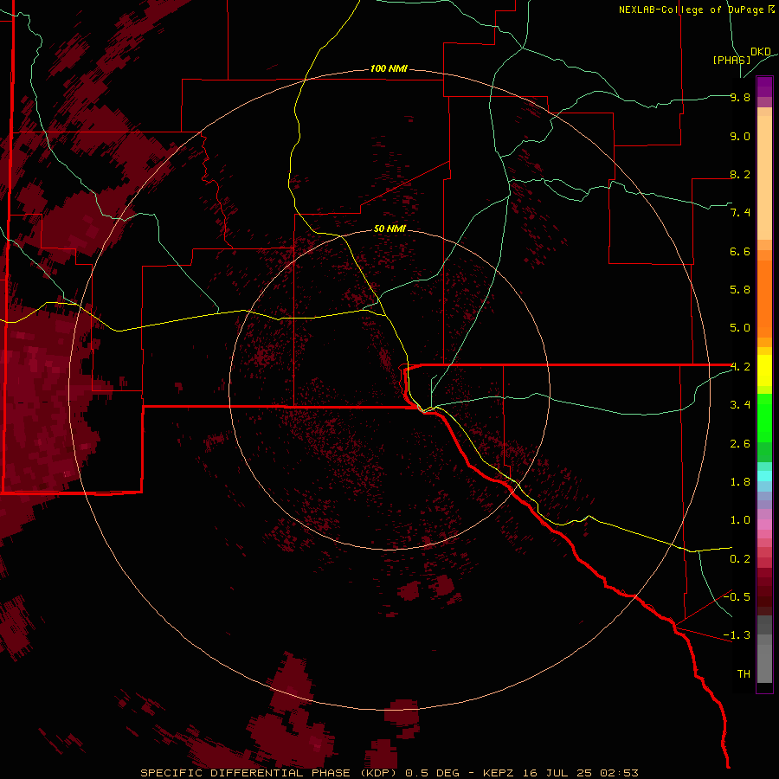Click the 6.6 scale value
The width and height of the screenshot is (779, 779).
pos(740,251)
